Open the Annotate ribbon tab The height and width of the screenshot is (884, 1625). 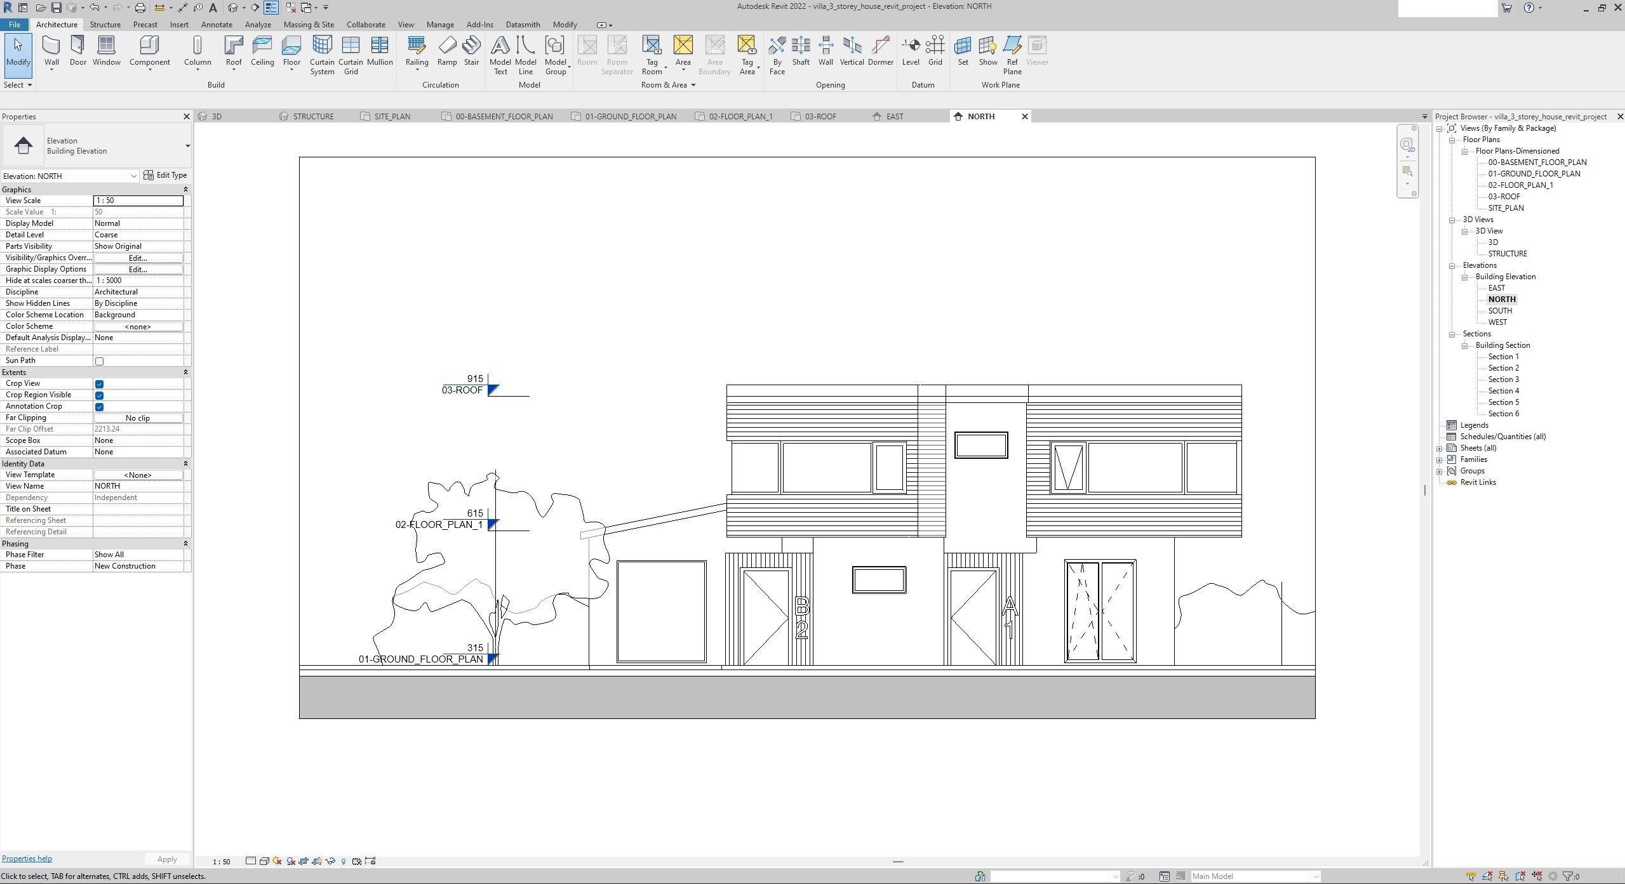coord(216,25)
